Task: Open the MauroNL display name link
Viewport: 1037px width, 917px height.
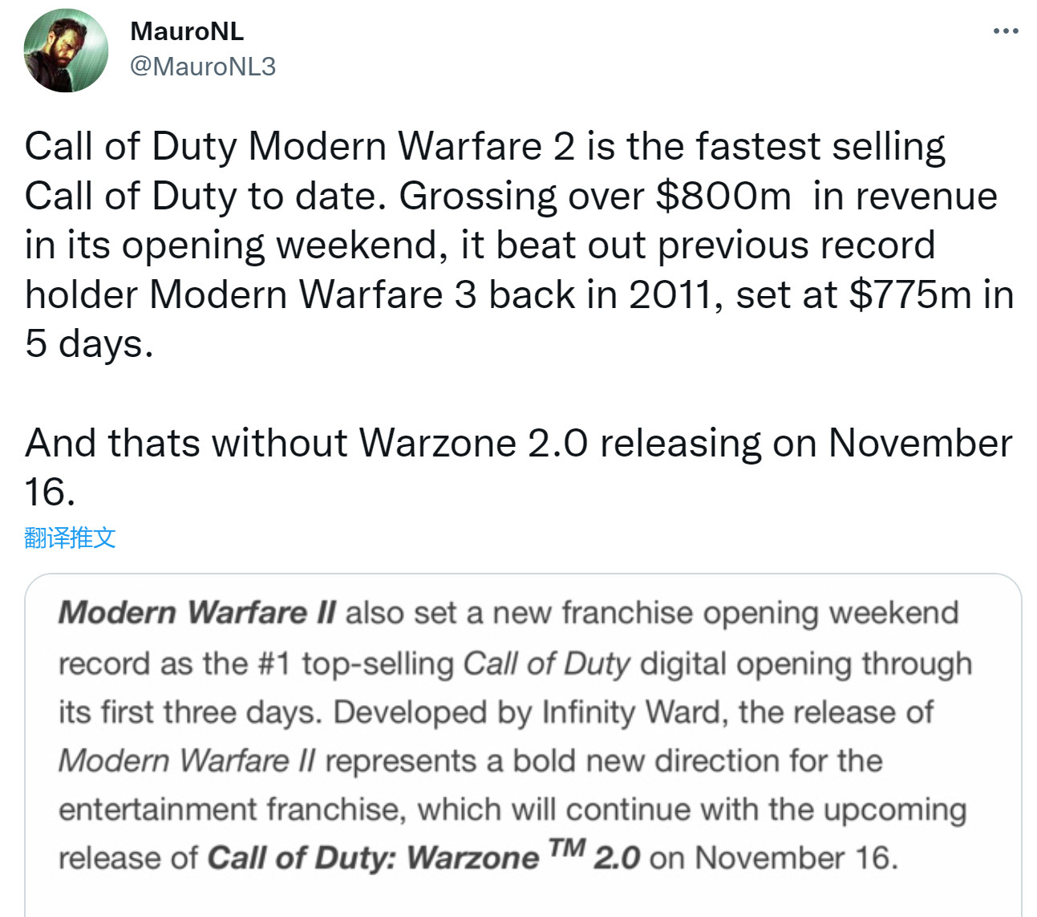Action: point(187,31)
